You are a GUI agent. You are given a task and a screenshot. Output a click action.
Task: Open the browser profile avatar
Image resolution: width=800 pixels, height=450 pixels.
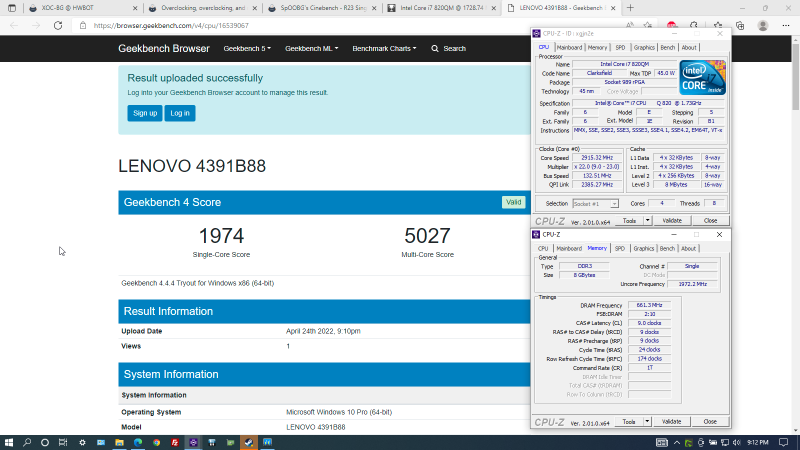click(763, 25)
